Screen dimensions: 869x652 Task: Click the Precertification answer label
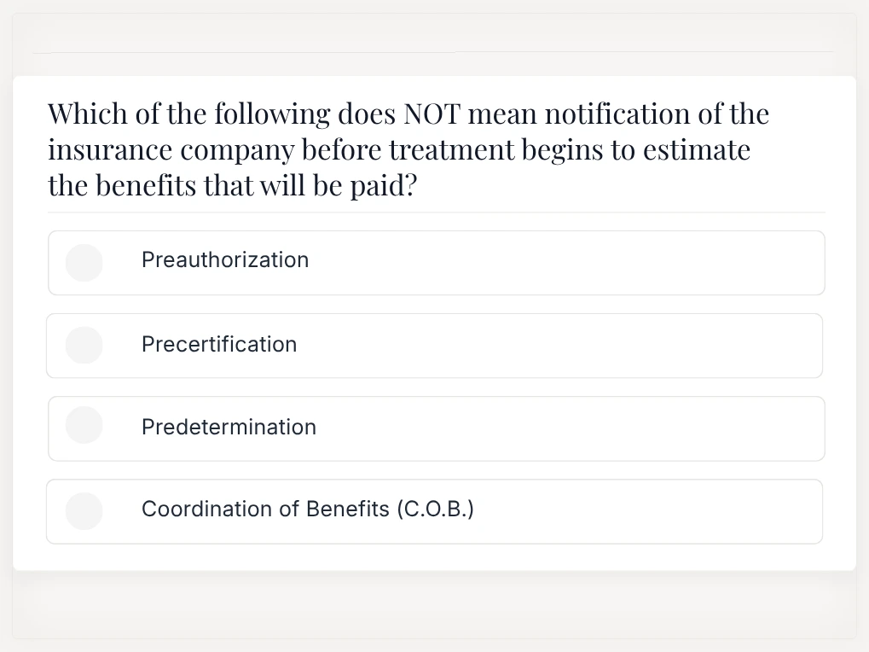click(219, 344)
